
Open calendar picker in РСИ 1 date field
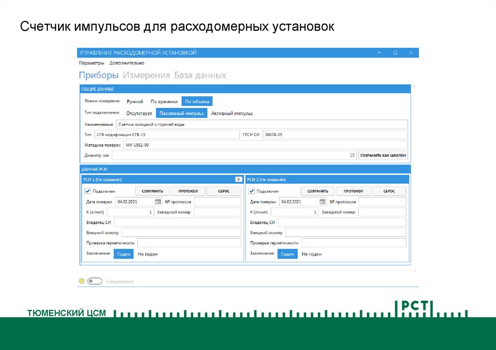pyautogui.click(x=158, y=202)
